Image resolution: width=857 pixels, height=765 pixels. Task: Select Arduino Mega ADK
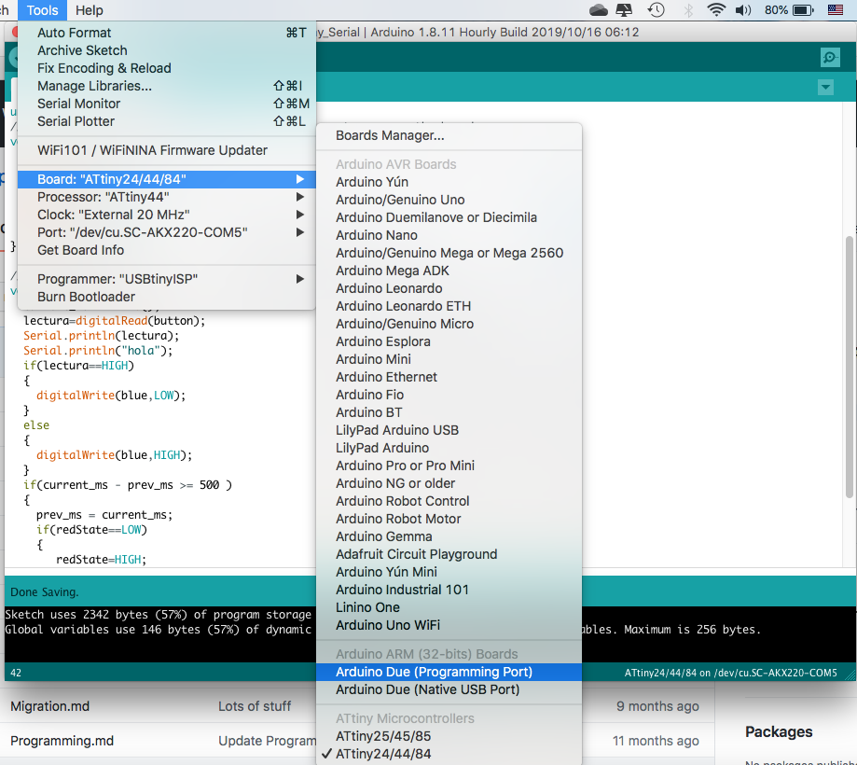(449, 271)
